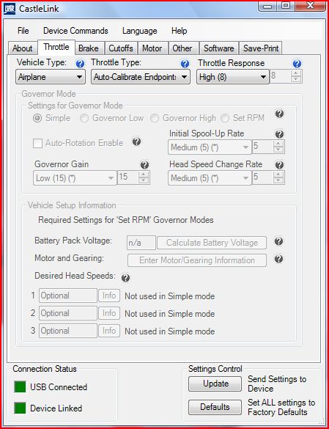329x429 pixels.
Task: Click Update to send settings to device
Action: click(x=215, y=384)
